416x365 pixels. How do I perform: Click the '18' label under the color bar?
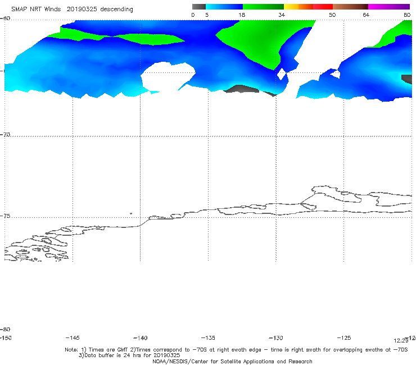tap(242, 15)
